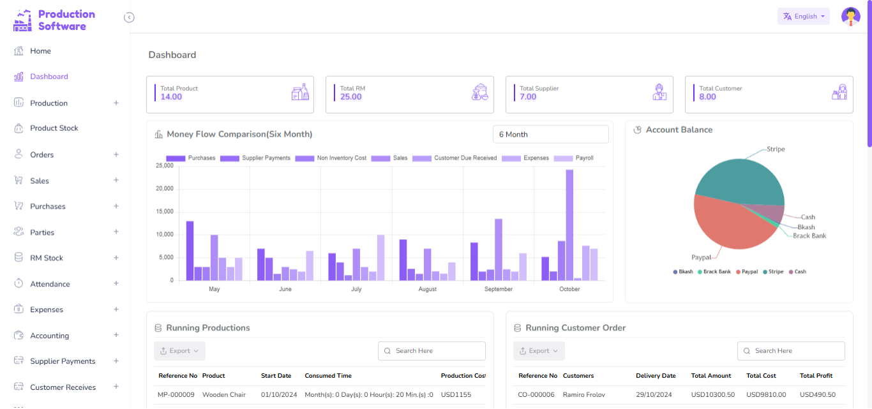Click the Total Customer icon
The height and width of the screenshot is (409, 872).
pos(839,93)
